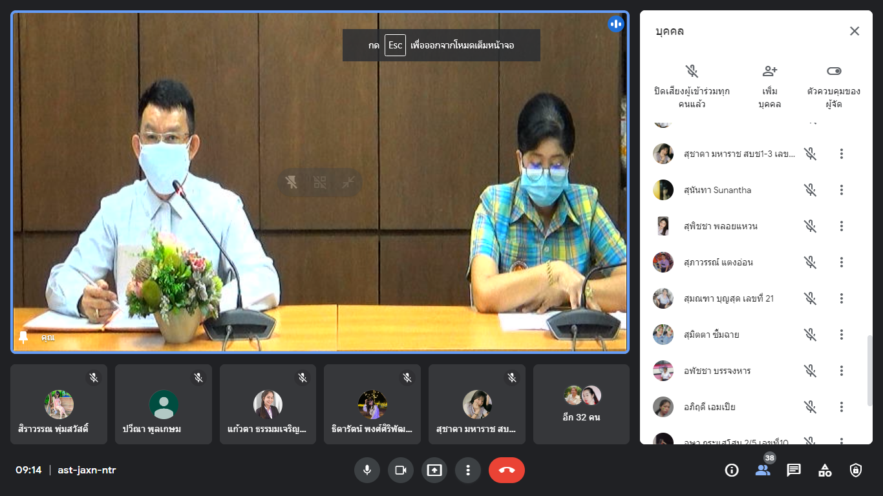Select the ปวีณา พูลเกษม participant tile

[164, 404]
